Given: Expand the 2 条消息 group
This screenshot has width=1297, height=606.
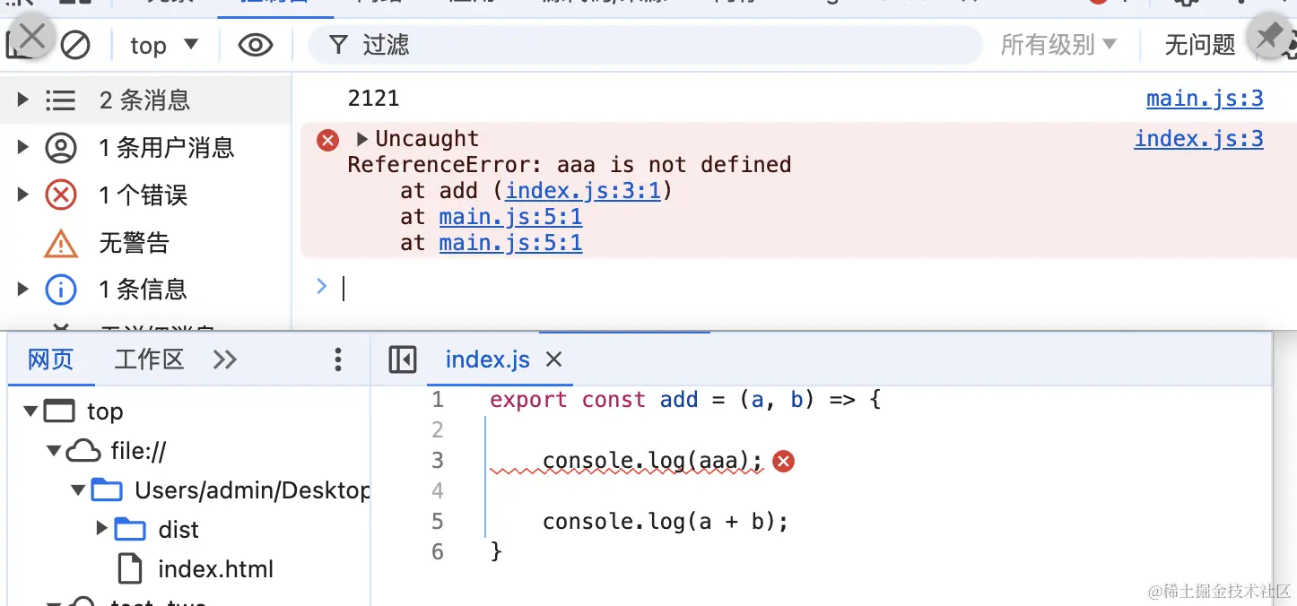Looking at the screenshot, I should (x=23, y=100).
